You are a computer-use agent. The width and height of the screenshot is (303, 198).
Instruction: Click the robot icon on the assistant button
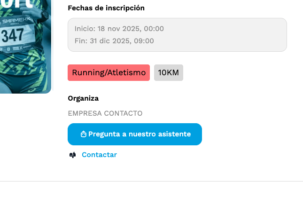[83, 134]
